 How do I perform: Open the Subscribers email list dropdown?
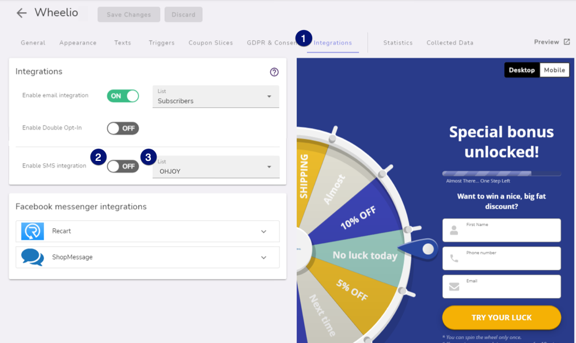pyautogui.click(x=215, y=97)
